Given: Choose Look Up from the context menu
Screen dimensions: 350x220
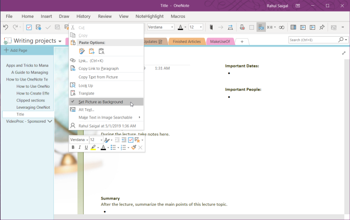Looking at the screenshot, I should [x=106, y=86].
